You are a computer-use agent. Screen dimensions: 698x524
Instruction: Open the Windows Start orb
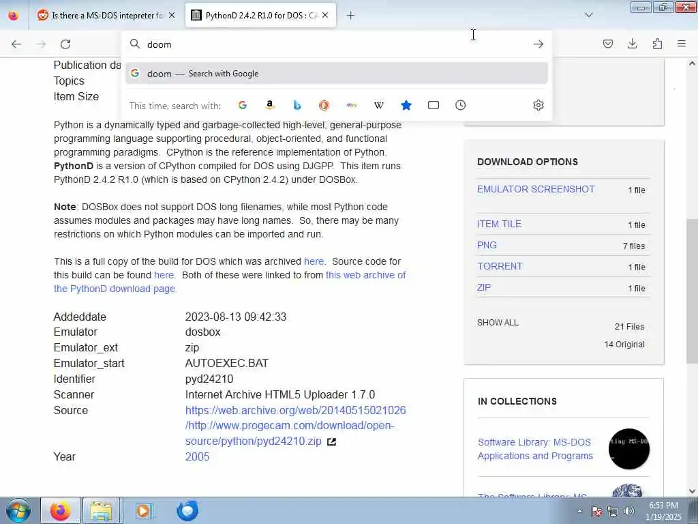[18, 510]
